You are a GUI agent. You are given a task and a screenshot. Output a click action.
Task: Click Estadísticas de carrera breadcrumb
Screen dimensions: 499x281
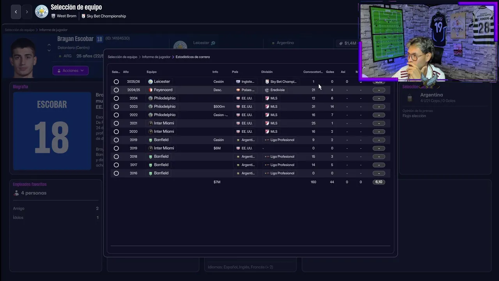pos(193,57)
